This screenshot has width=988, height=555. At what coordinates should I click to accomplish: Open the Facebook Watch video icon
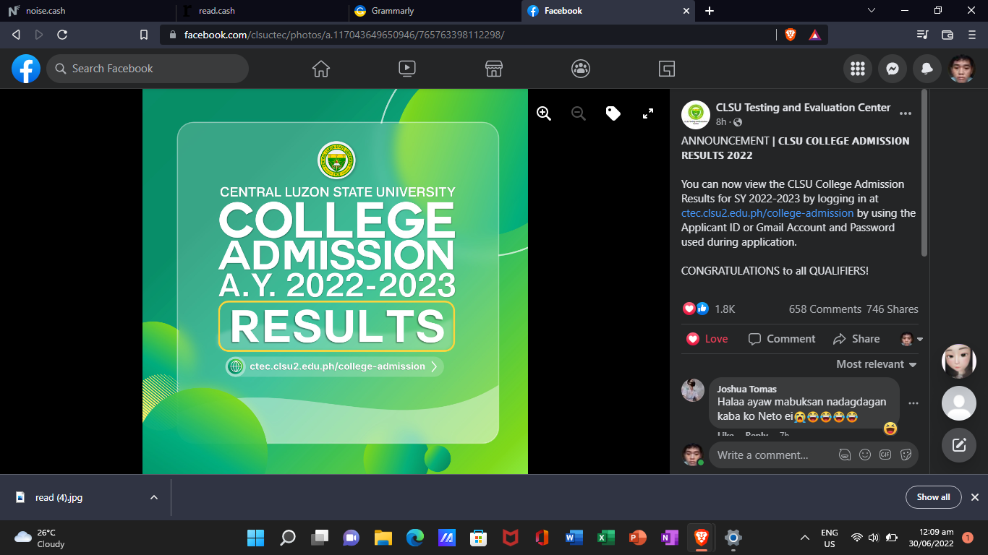(407, 69)
